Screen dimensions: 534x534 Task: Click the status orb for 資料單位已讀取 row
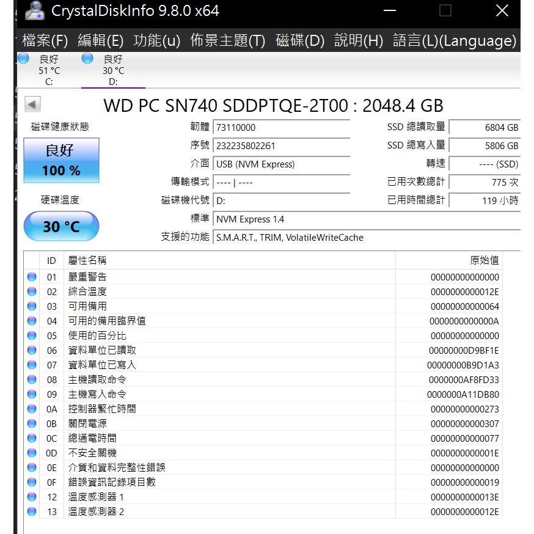point(32,350)
